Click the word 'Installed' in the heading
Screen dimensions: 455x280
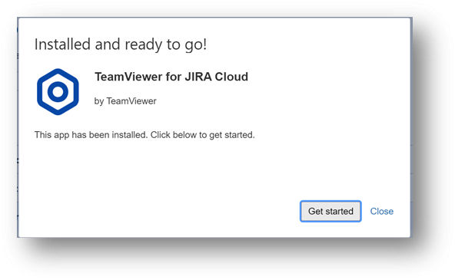pos(62,44)
